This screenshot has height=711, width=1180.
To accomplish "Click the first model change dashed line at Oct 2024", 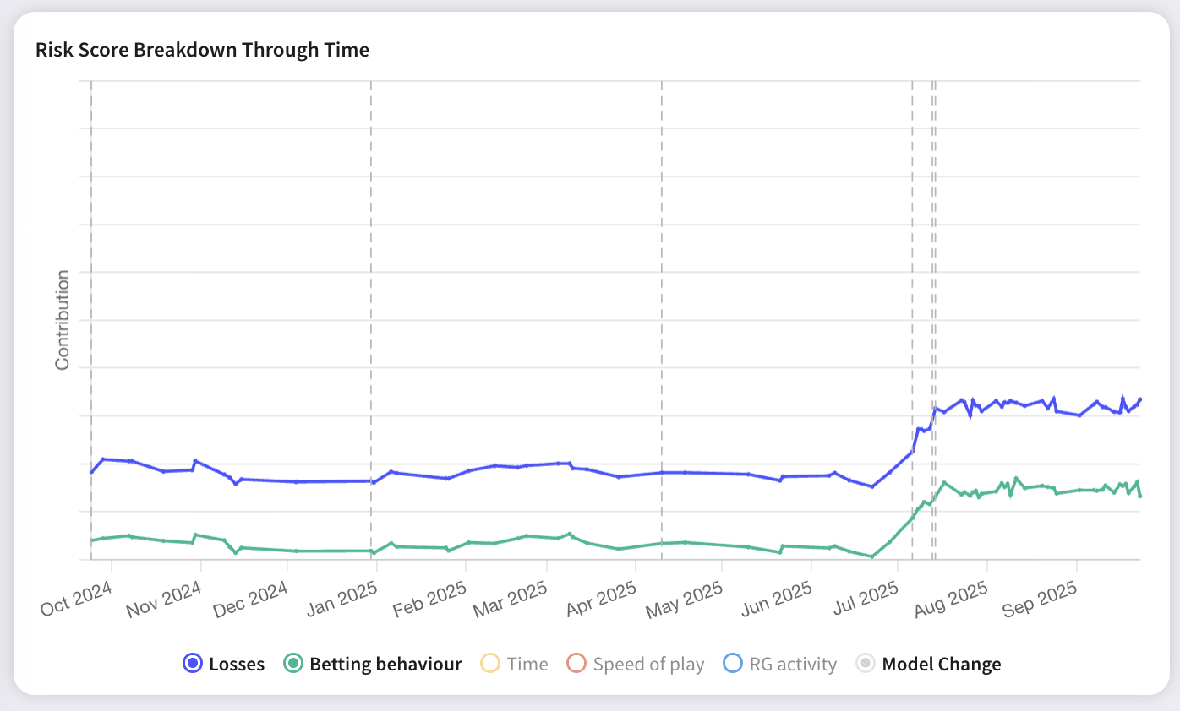I will coord(91,253).
